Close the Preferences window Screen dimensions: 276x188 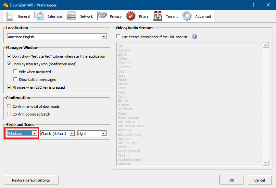[268, 5]
